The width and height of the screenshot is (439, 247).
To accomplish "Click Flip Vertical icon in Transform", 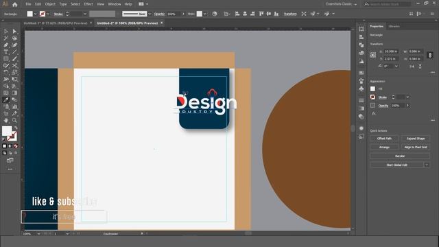I will [x=420, y=67].
